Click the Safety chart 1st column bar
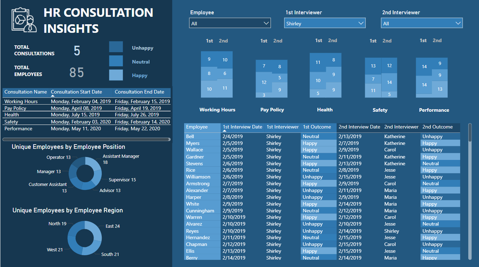 click(373, 77)
